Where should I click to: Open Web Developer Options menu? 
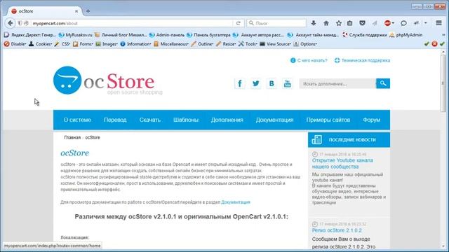tap(305, 44)
